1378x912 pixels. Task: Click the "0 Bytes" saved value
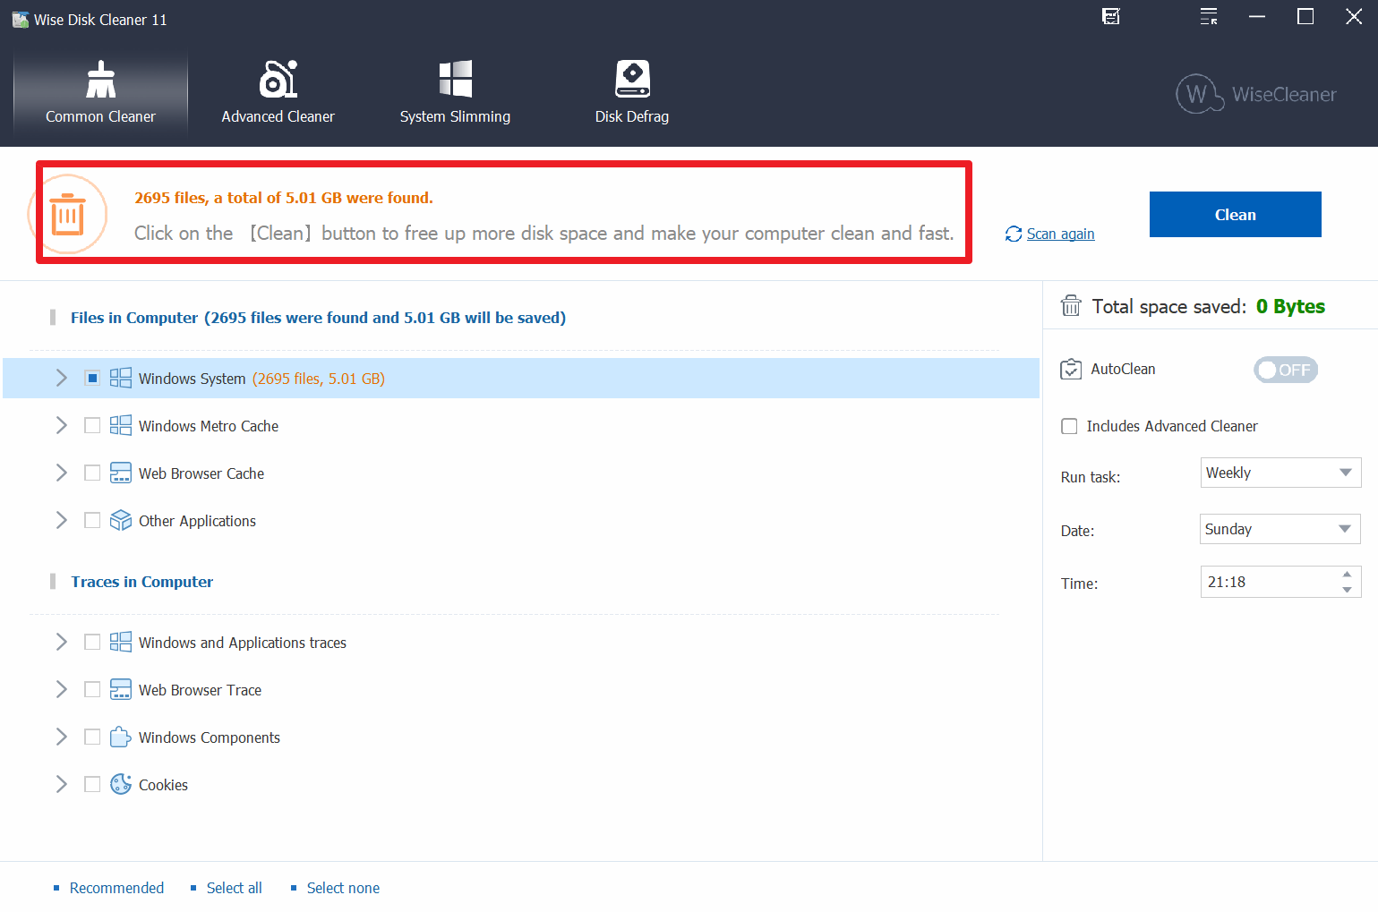click(1290, 306)
